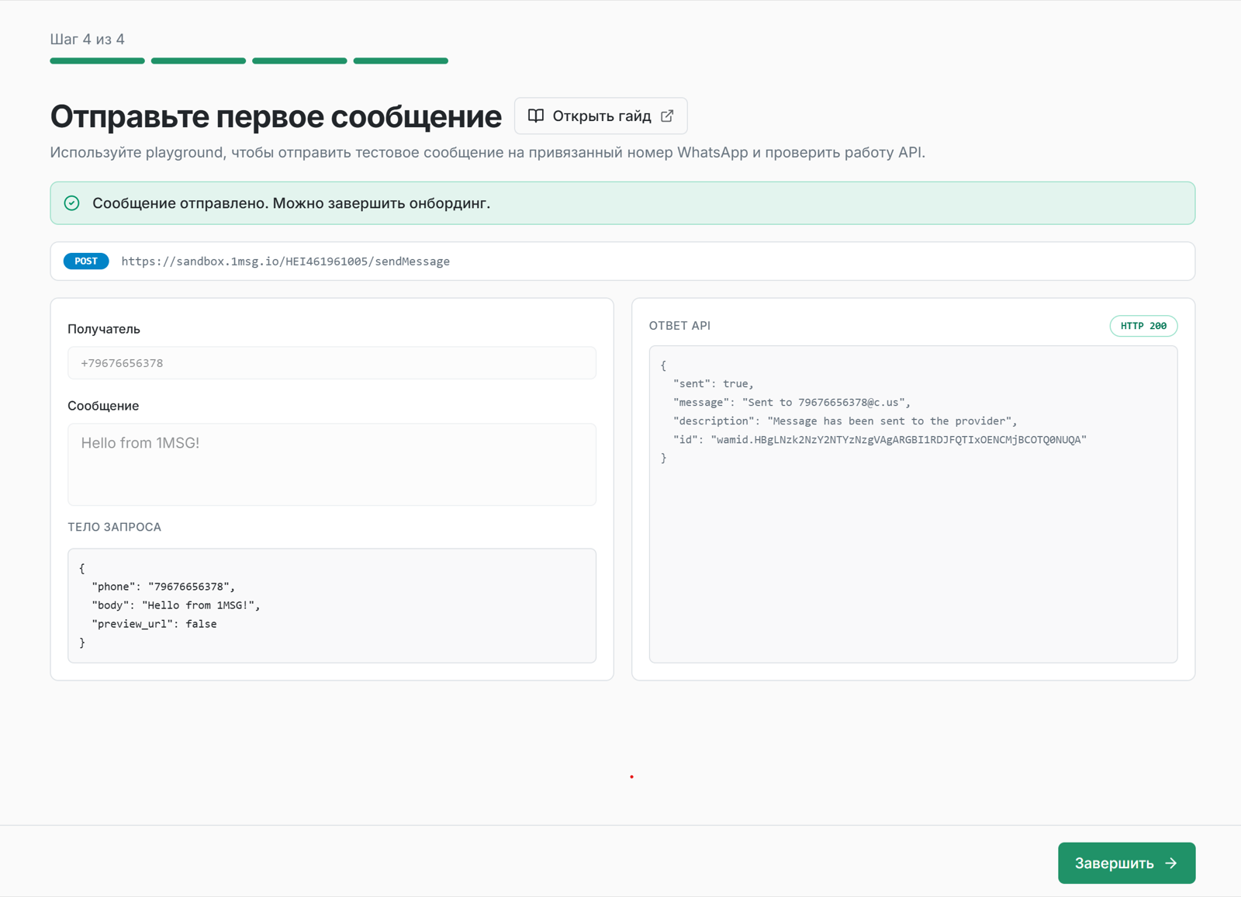Click the "message": "Sent to" response line
Viewport: 1241px width, 897px height.
(792, 403)
